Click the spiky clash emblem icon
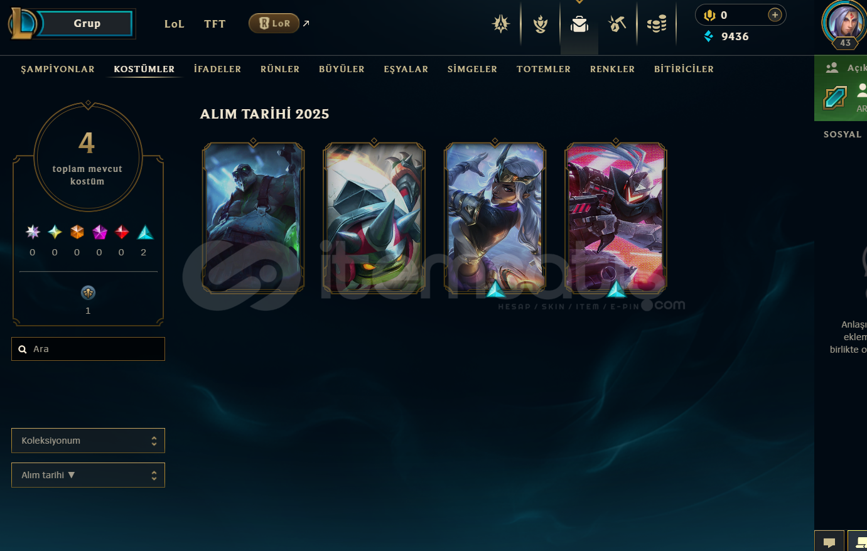 click(x=501, y=24)
